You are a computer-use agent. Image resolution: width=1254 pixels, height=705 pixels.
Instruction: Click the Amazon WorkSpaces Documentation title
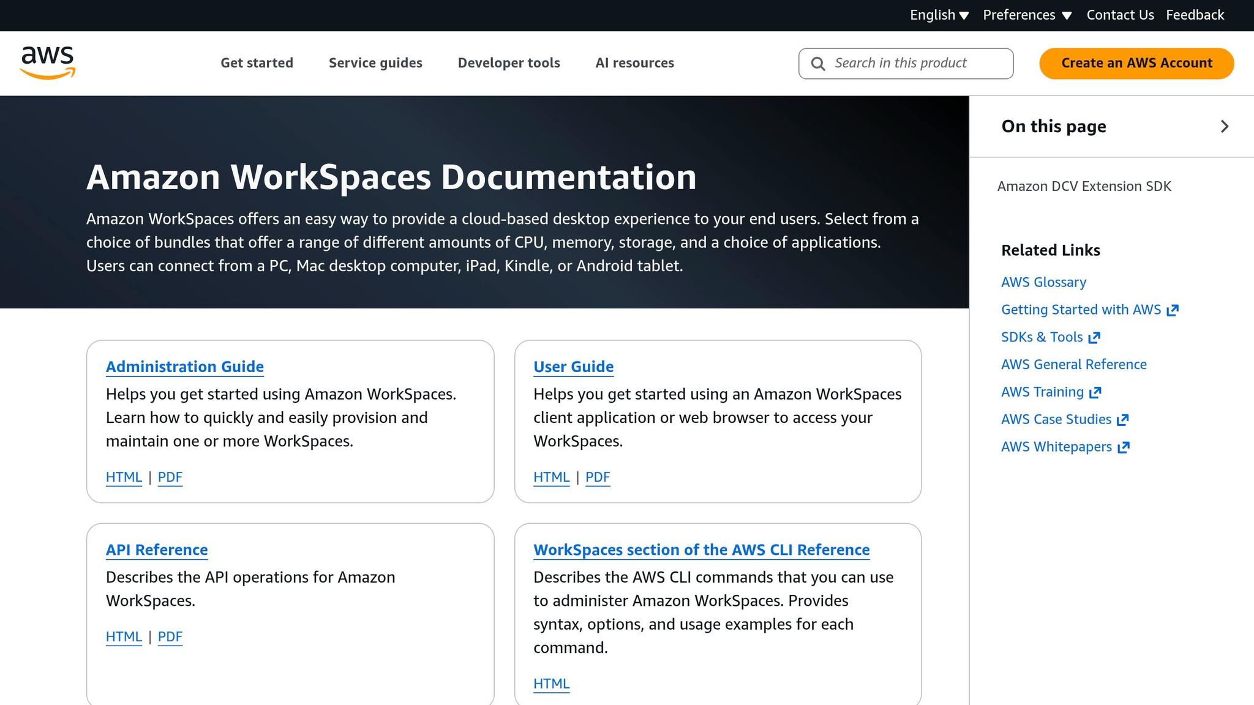[x=391, y=177]
